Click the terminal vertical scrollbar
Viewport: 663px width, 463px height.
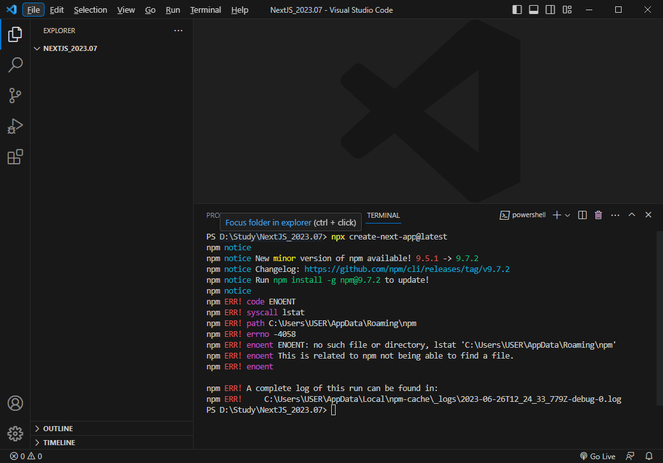(x=660, y=318)
